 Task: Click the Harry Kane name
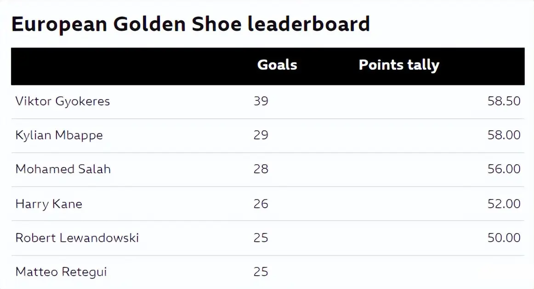pos(49,204)
